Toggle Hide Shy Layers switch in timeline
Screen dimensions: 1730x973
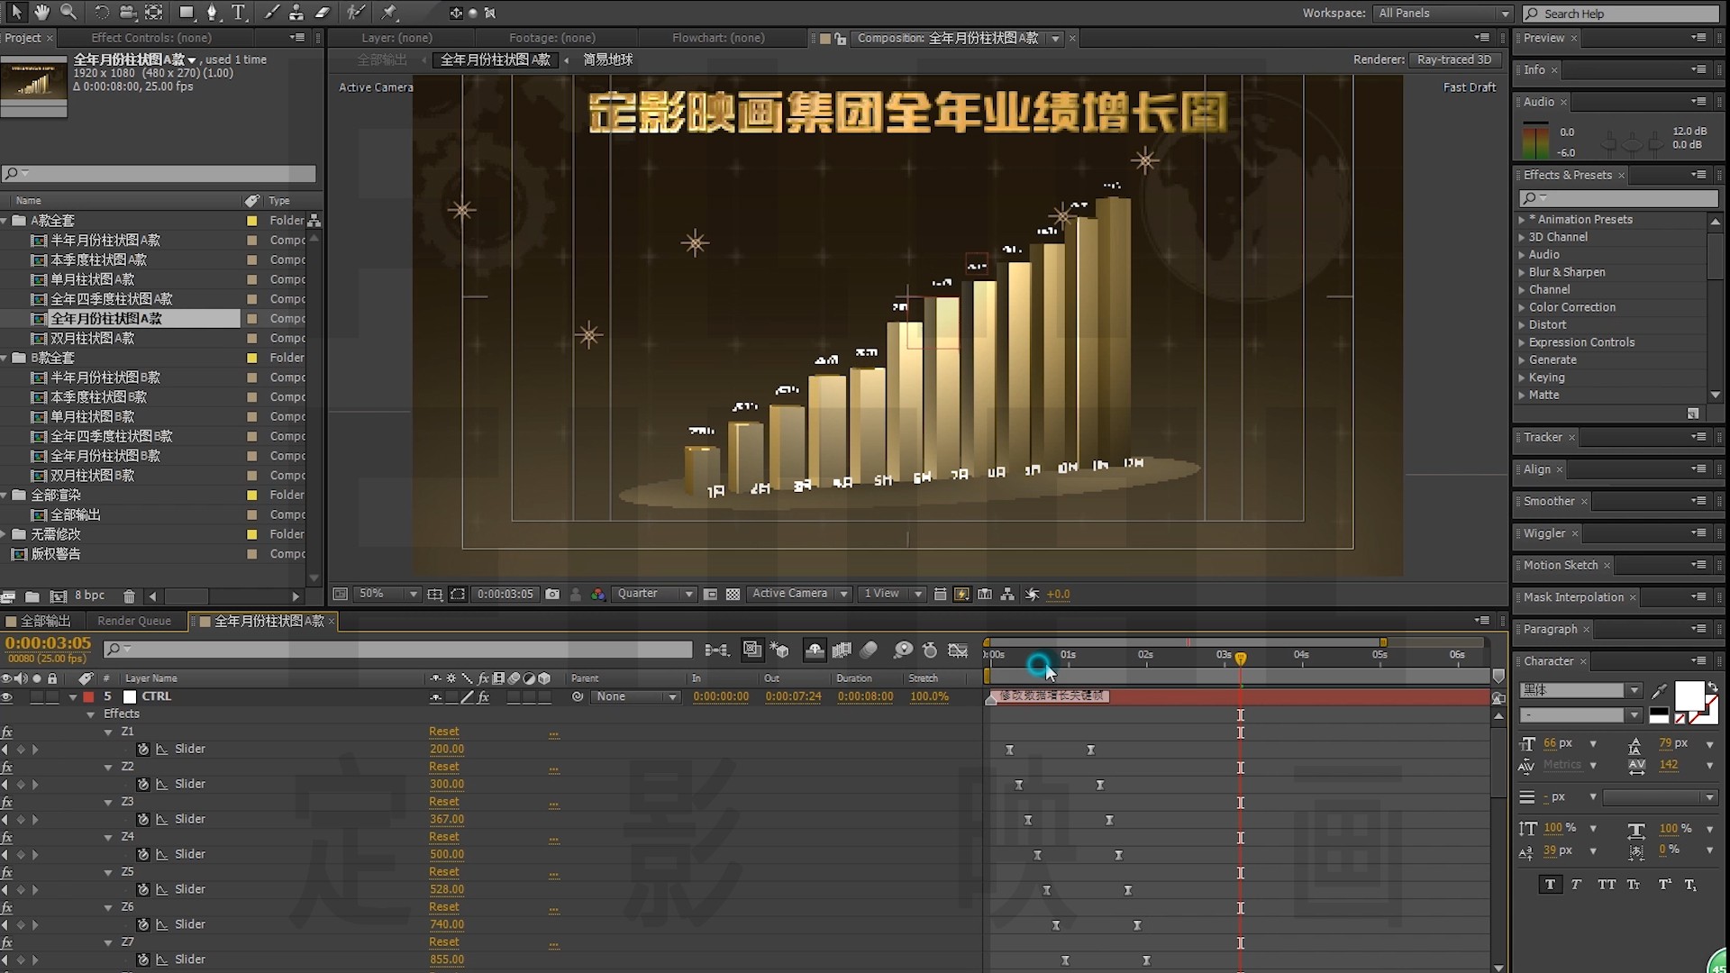point(814,650)
